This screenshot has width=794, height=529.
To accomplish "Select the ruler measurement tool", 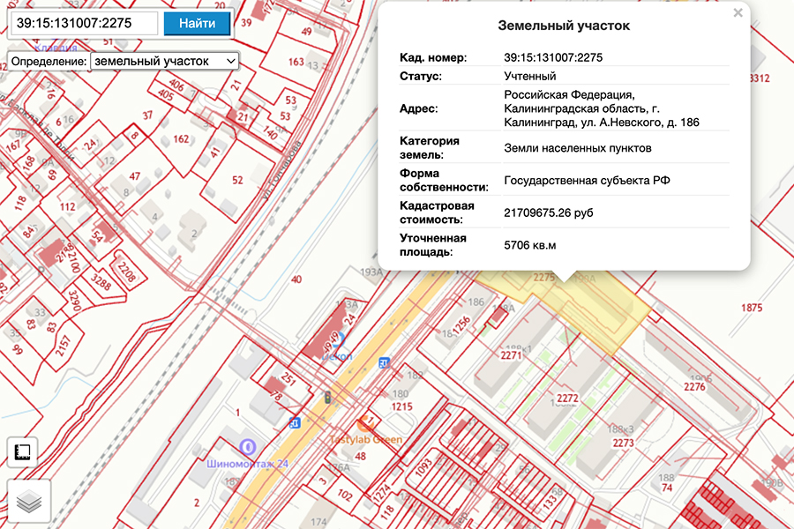I will point(24,452).
